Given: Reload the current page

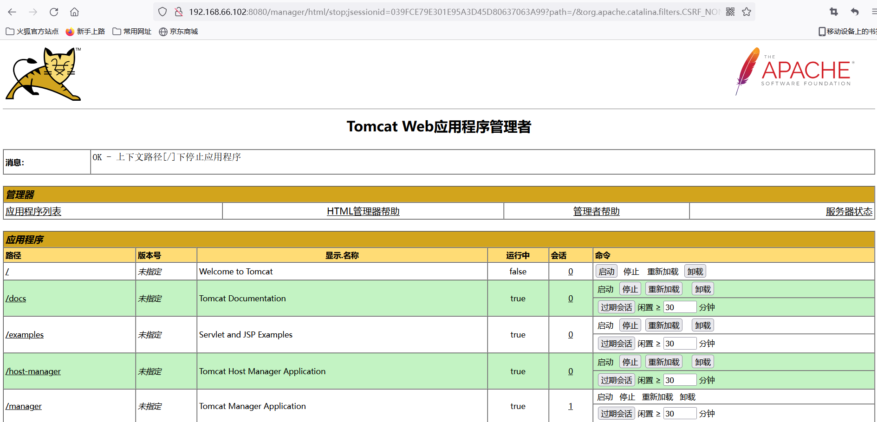Looking at the screenshot, I should click(54, 12).
